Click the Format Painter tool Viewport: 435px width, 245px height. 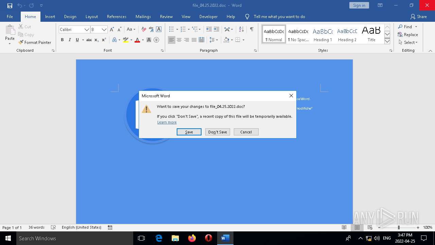[x=35, y=43]
